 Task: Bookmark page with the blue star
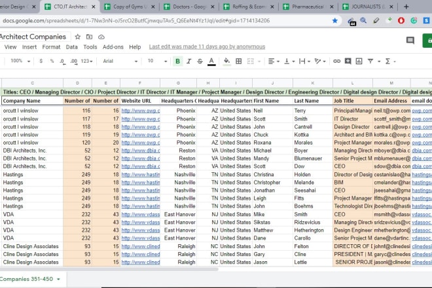pyautogui.click(x=334, y=21)
